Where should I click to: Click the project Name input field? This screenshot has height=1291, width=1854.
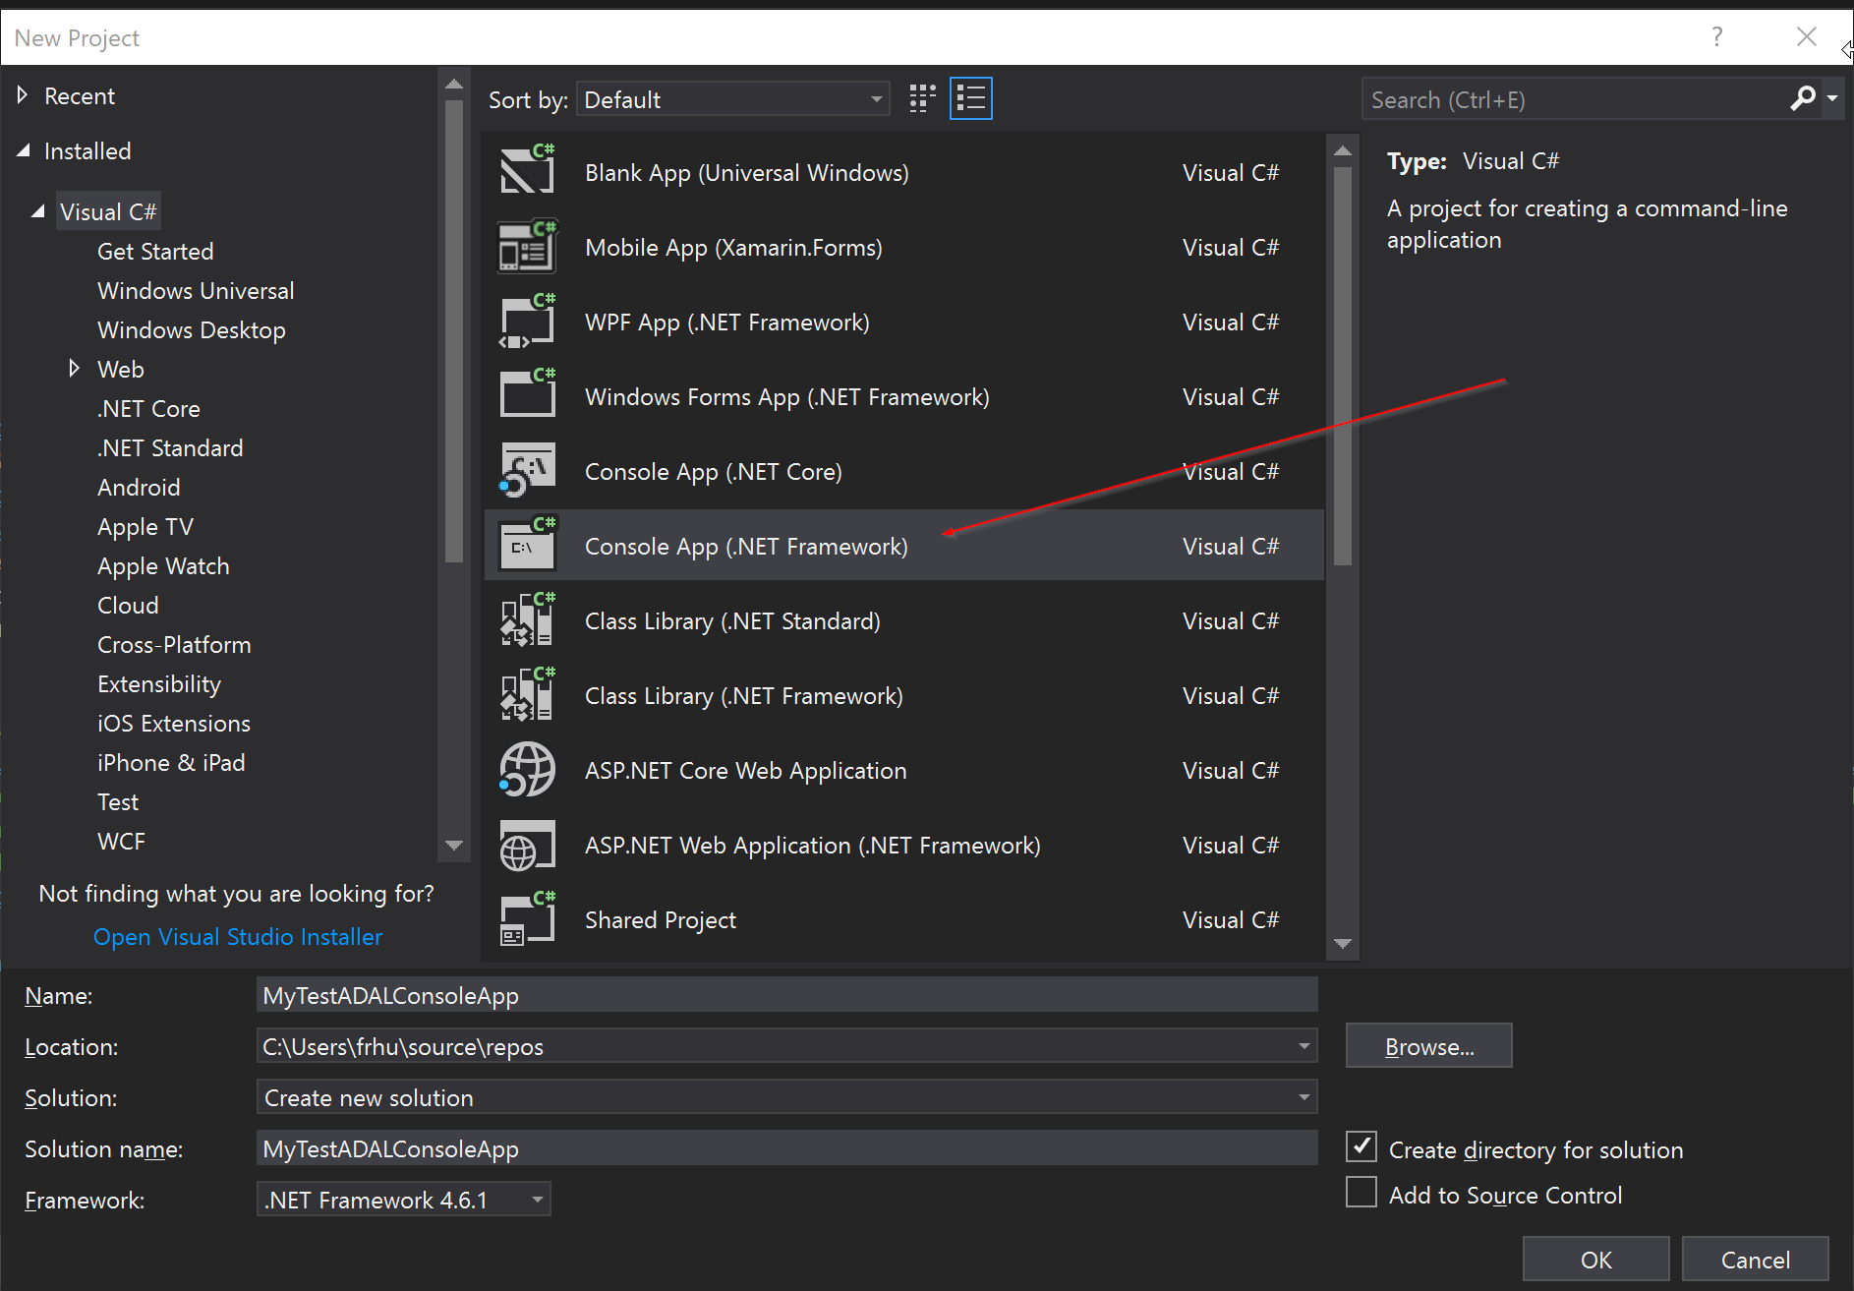coord(786,995)
